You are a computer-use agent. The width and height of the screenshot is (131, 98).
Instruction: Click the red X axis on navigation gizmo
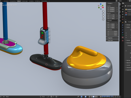pos(103,7)
